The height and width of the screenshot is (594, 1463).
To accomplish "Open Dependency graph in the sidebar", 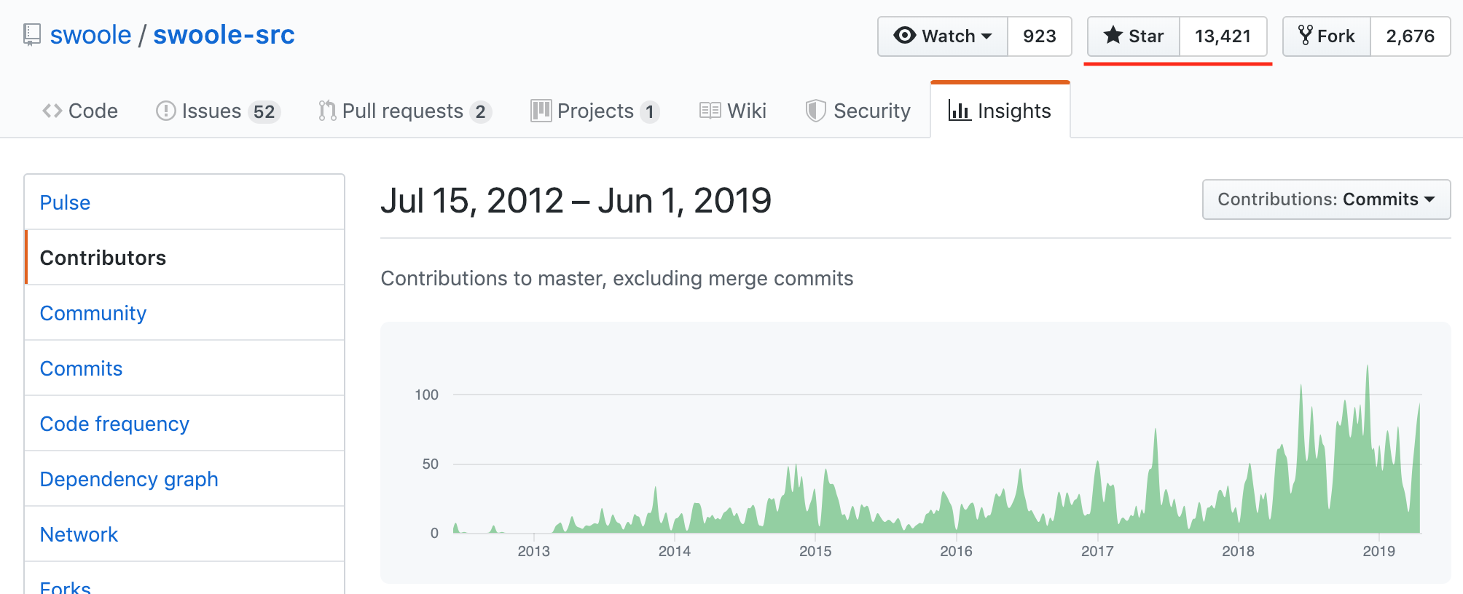I will click(x=184, y=479).
